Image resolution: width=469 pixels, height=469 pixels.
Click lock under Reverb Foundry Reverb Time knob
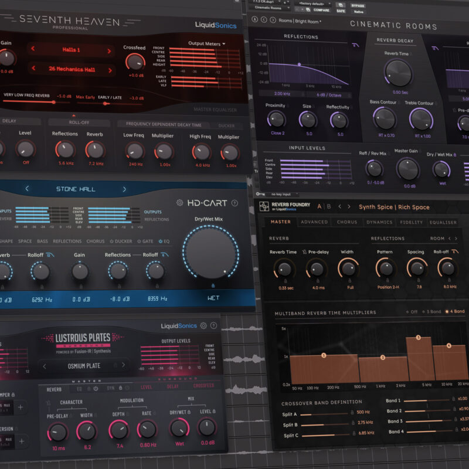coord(286,281)
